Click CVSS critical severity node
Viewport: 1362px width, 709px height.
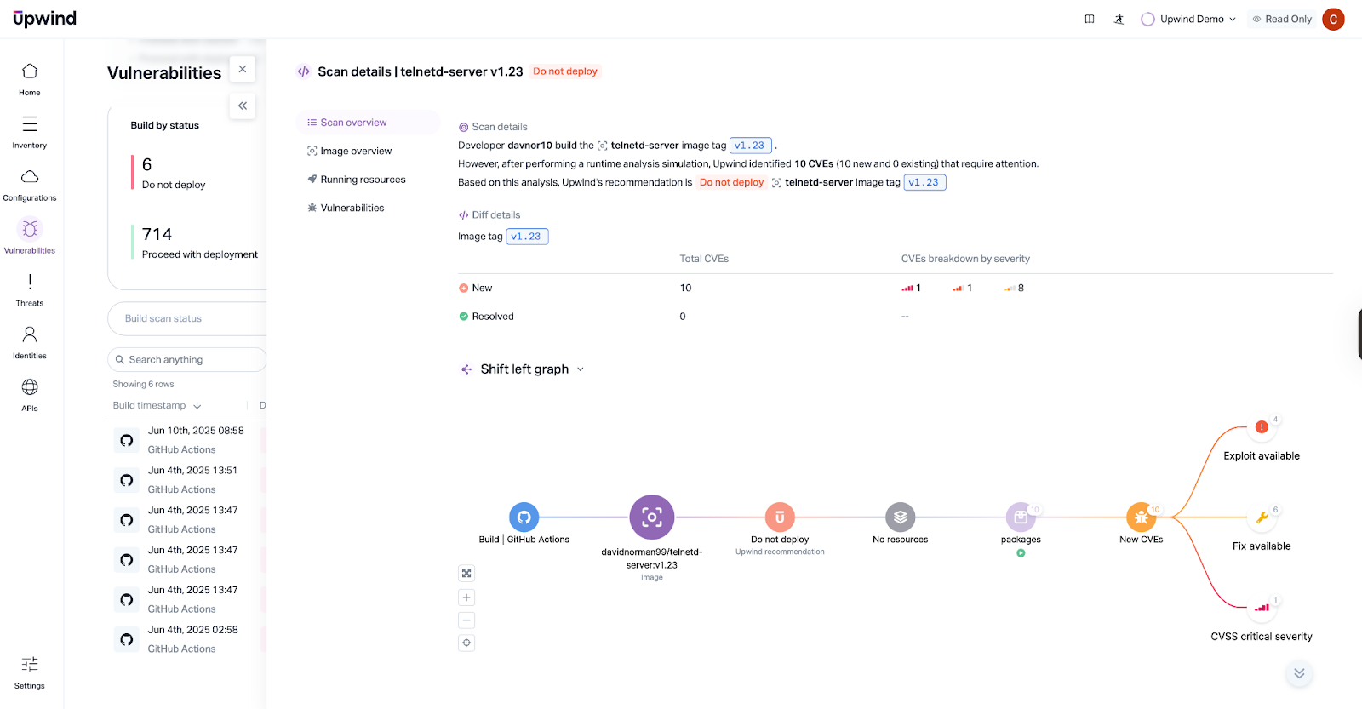click(x=1262, y=608)
